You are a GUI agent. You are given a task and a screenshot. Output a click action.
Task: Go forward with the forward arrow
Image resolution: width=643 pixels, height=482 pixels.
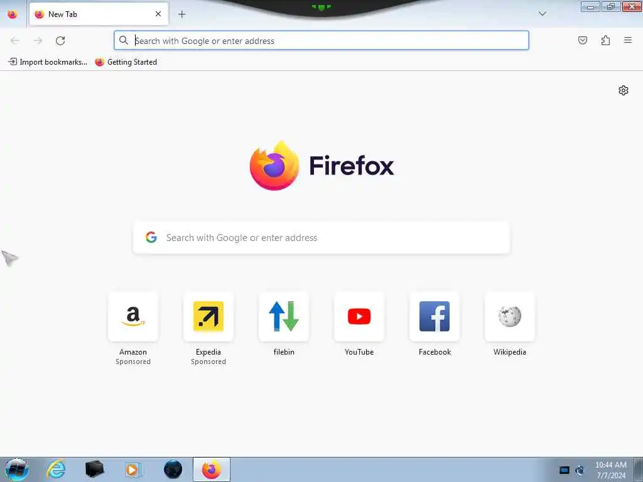(38, 41)
